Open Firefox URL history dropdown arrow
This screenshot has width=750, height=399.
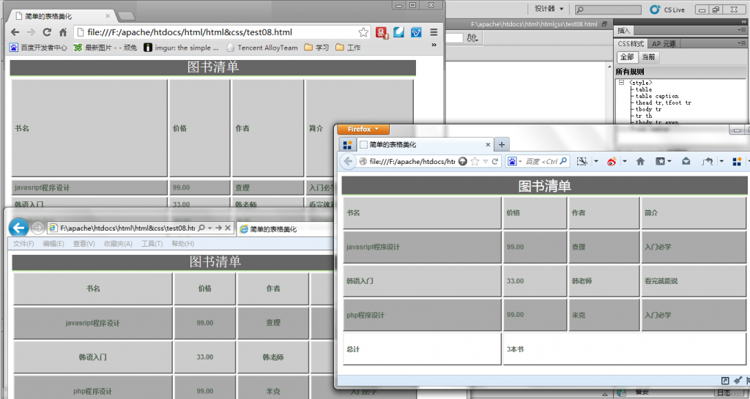pos(486,162)
